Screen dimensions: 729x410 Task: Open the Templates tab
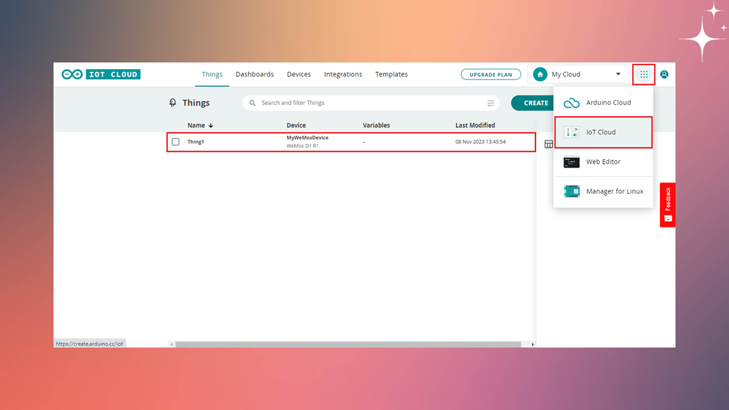(392, 74)
